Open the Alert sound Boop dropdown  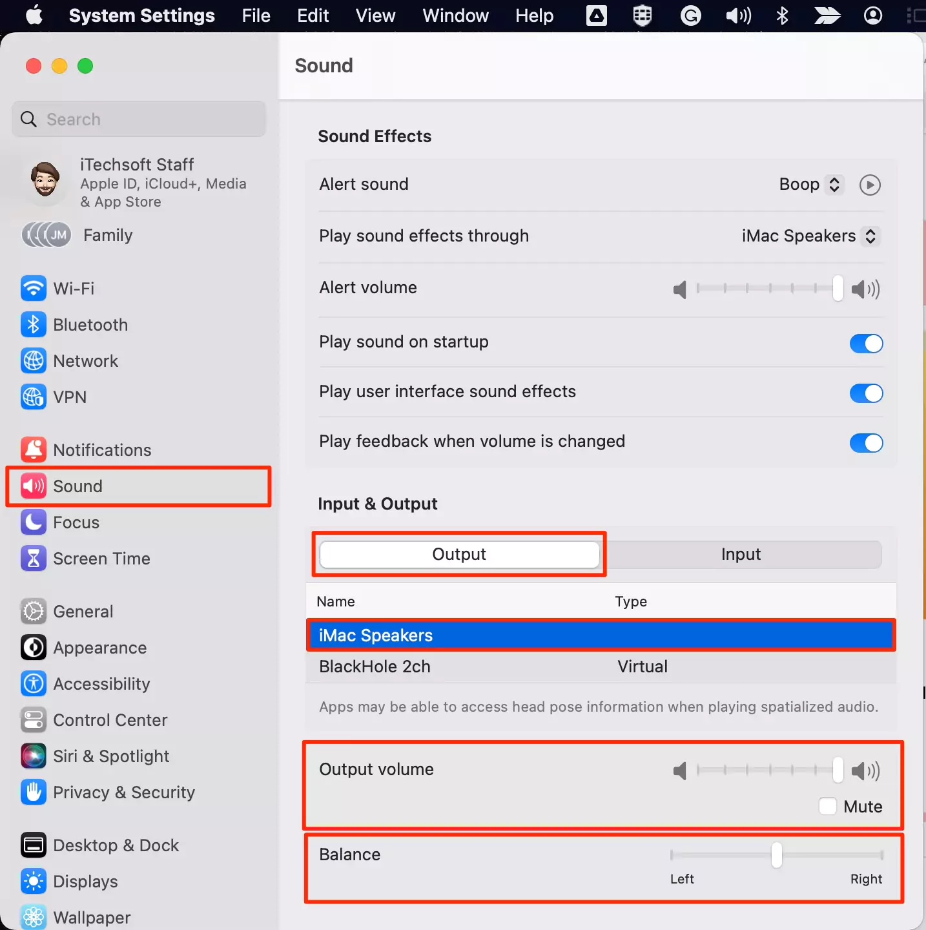click(x=811, y=184)
